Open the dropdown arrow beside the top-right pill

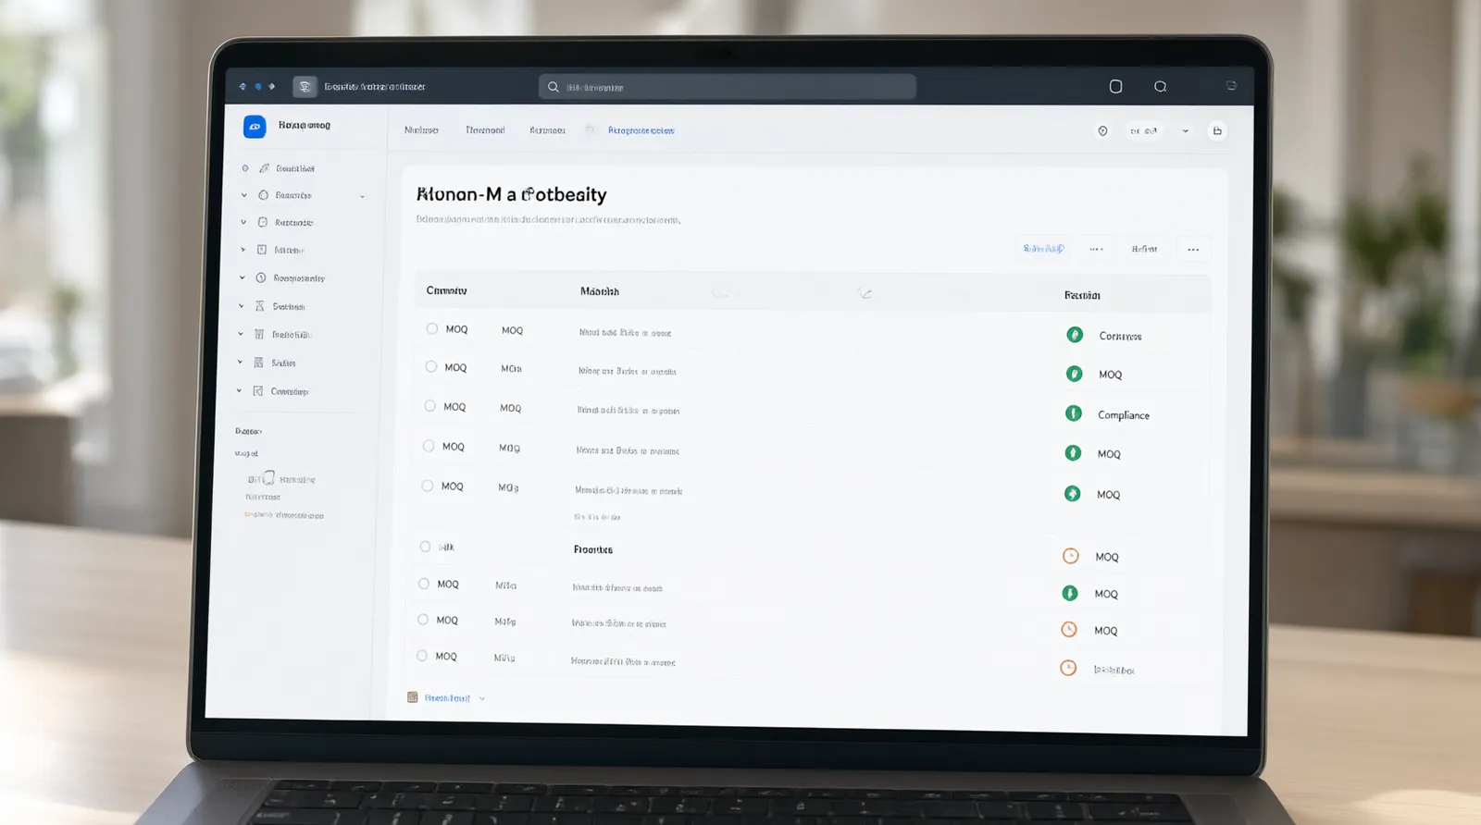click(x=1185, y=131)
